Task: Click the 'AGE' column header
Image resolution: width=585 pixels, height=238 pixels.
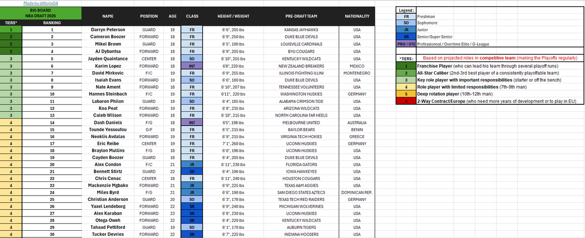Action: pos(172,16)
